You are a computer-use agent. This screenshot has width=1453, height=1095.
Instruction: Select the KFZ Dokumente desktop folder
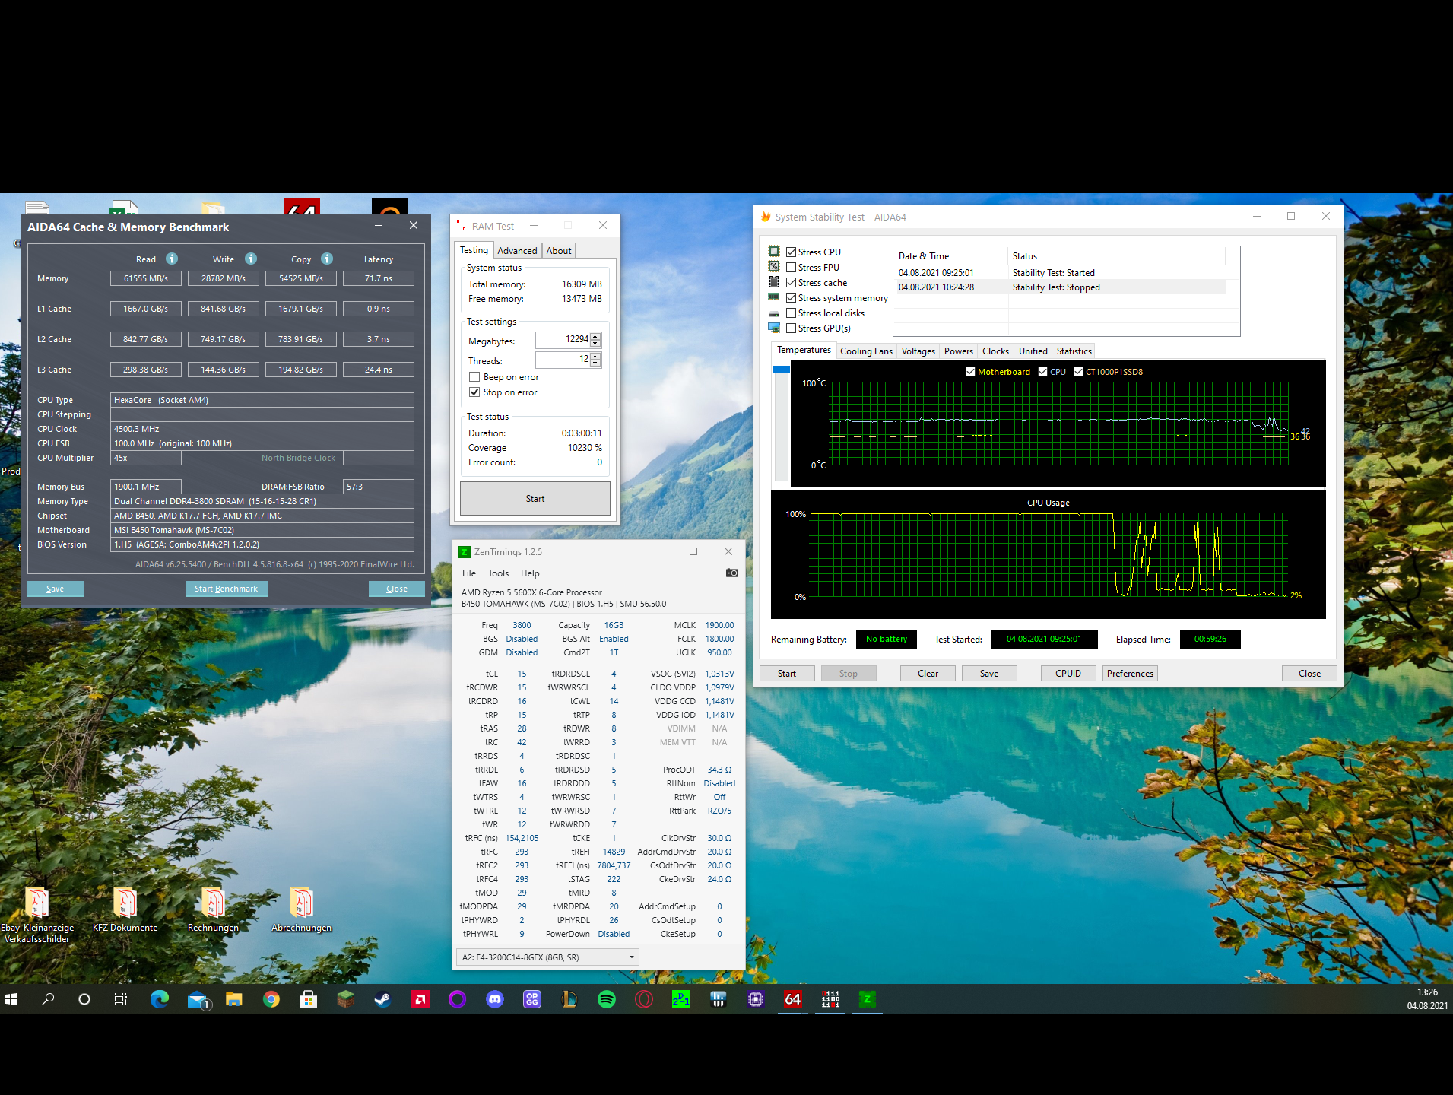pyautogui.click(x=125, y=910)
